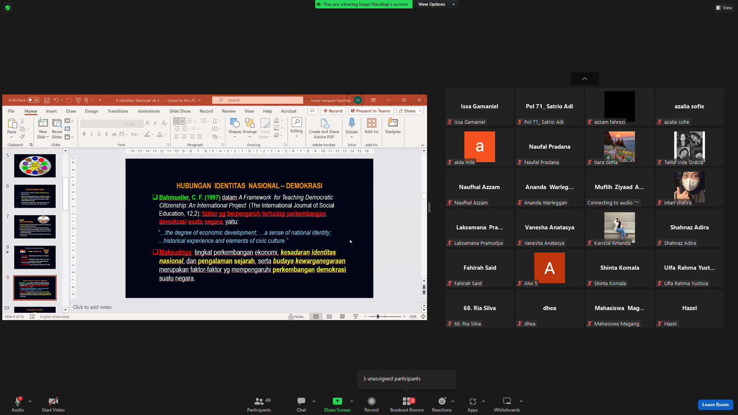Image resolution: width=738 pixels, height=415 pixels.
Task: Click the Share button in PowerPoint
Action: point(407,111)
